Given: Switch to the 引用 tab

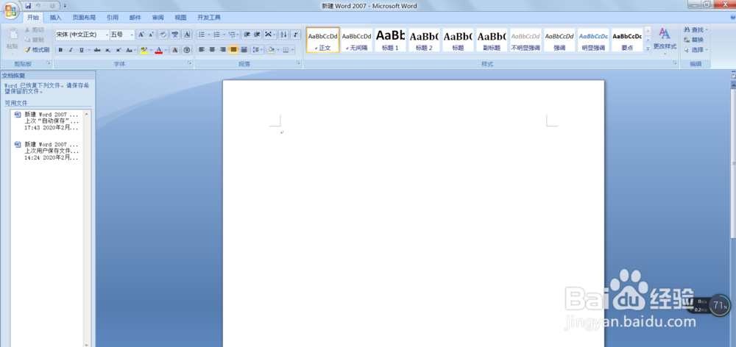Looking at the screenshot, I should point(112,18).
